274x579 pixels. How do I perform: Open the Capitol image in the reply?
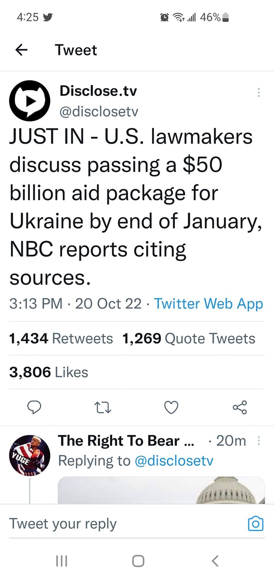(161, 491)
